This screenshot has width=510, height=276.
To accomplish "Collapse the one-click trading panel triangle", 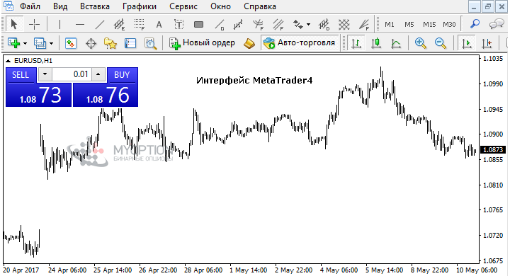I will [8, 61].
